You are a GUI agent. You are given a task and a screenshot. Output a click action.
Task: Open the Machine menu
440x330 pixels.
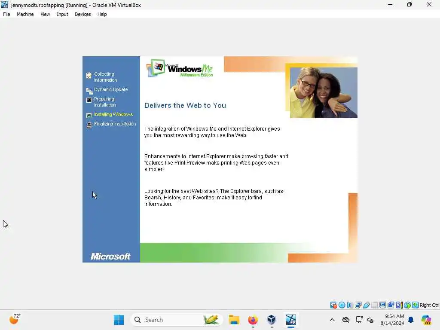click(25, 14)
